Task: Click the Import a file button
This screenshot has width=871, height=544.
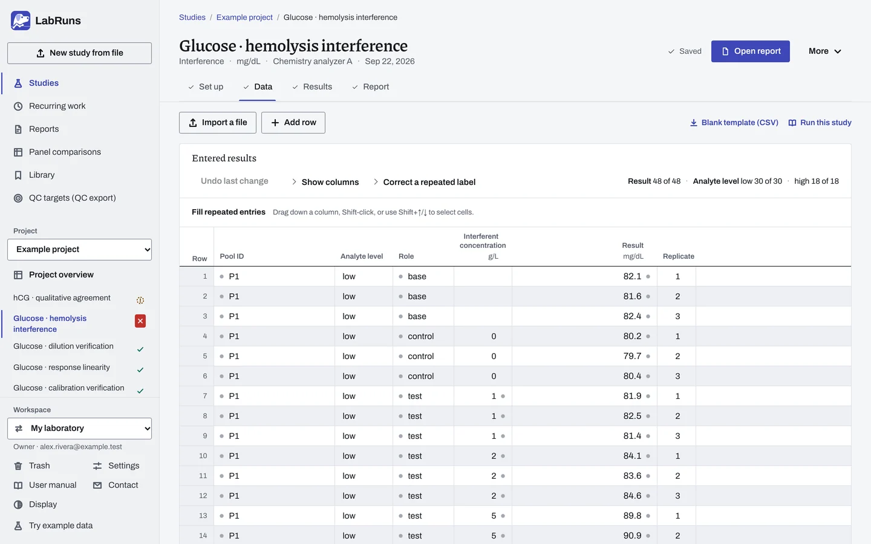Action: [218, 123]
